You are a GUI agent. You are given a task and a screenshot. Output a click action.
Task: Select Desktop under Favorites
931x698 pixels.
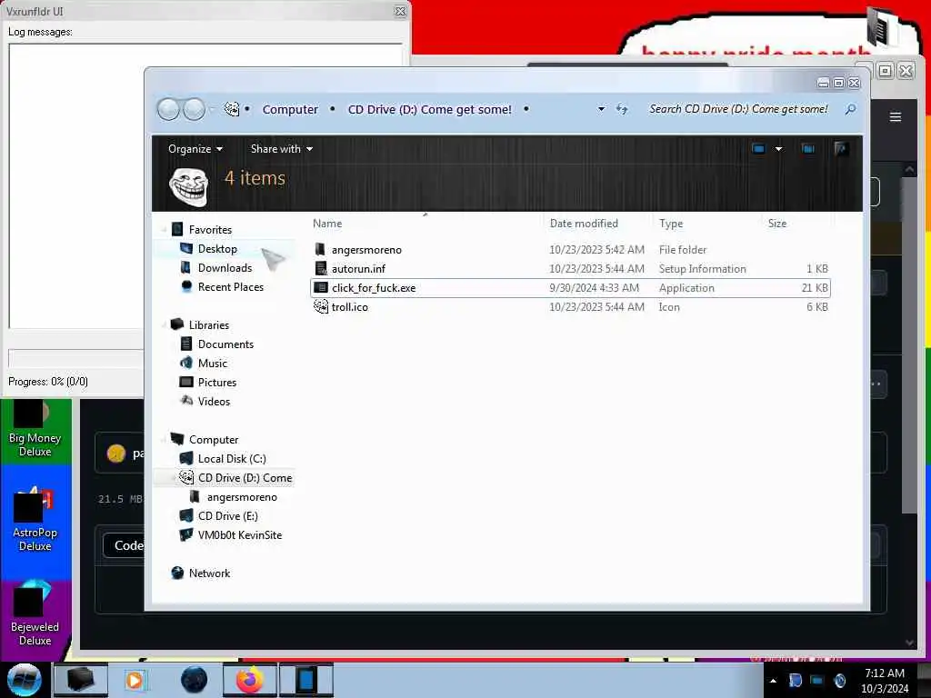pyautogui.click(x=217, y=249)
